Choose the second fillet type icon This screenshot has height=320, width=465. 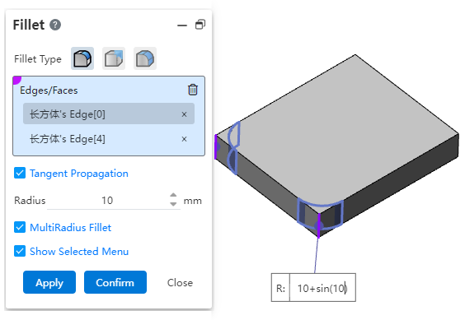click(x=114, y=58)
